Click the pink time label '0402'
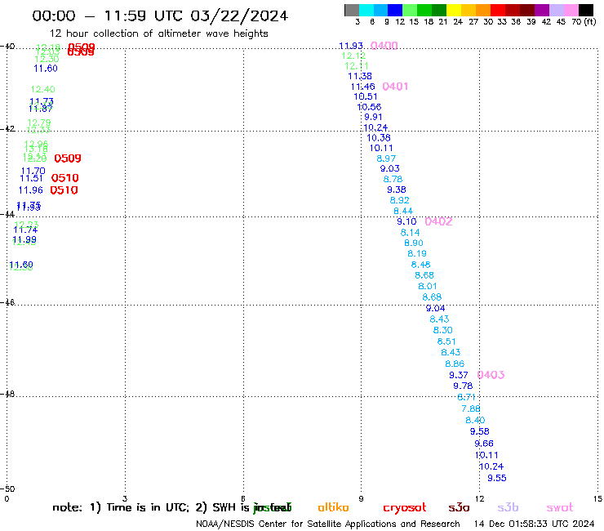 tap(438, 221)
